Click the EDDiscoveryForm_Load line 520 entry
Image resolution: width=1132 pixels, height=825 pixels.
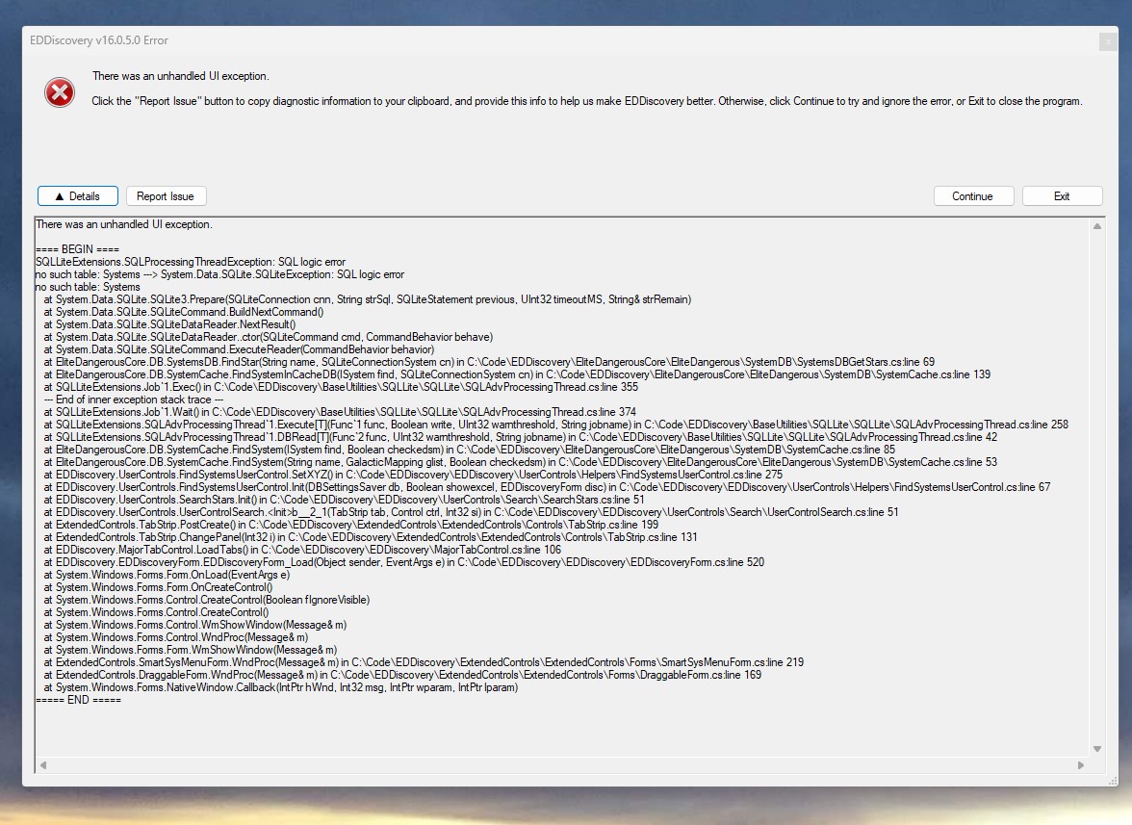coord(403,562)
